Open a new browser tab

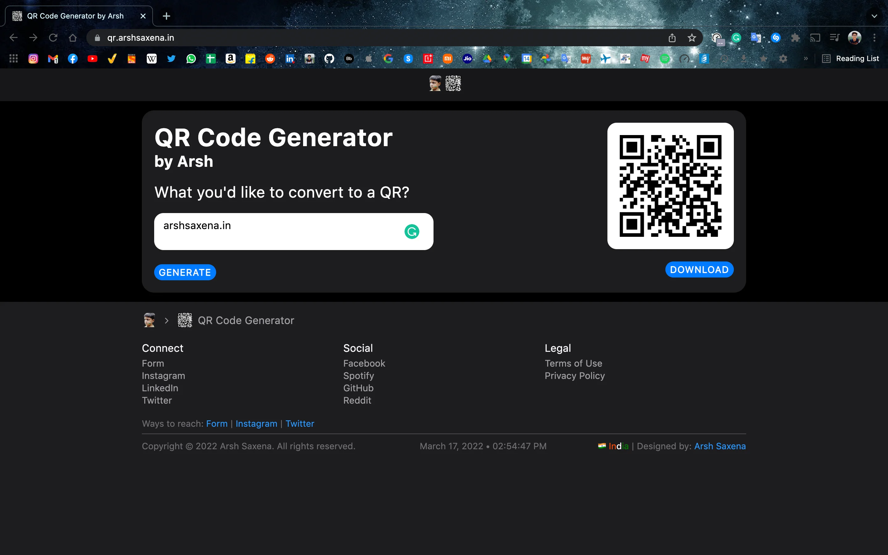coord(166,16)
